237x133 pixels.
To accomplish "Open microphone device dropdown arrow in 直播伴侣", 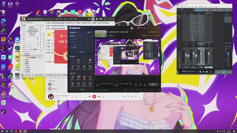I will click(98, 84).
